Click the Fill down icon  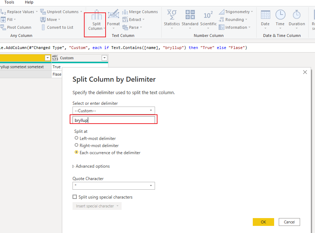tap(3, 20)
